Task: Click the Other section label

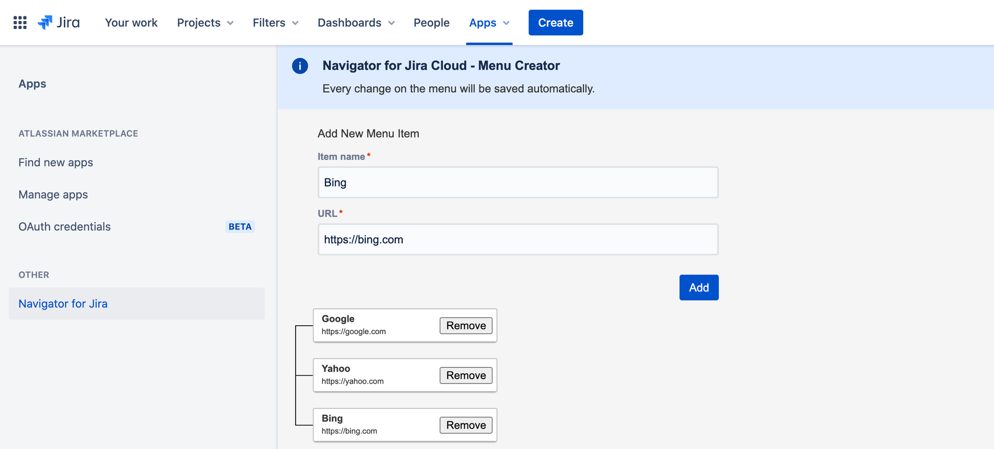Action: [x=34, y=275]
